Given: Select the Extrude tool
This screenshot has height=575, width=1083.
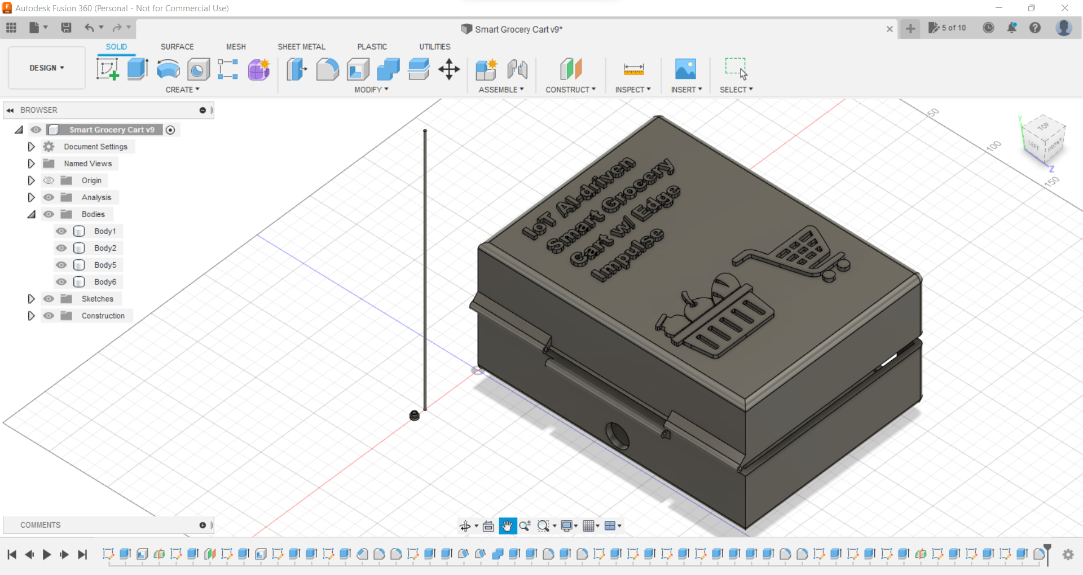Looking at the screenshot, I should [x=138, y=69].
